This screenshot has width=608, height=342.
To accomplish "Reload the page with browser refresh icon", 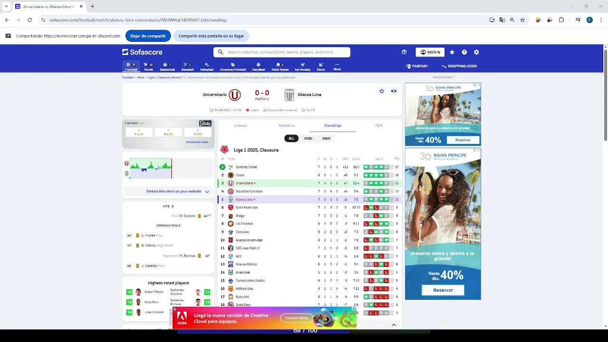I will point(29,20).
